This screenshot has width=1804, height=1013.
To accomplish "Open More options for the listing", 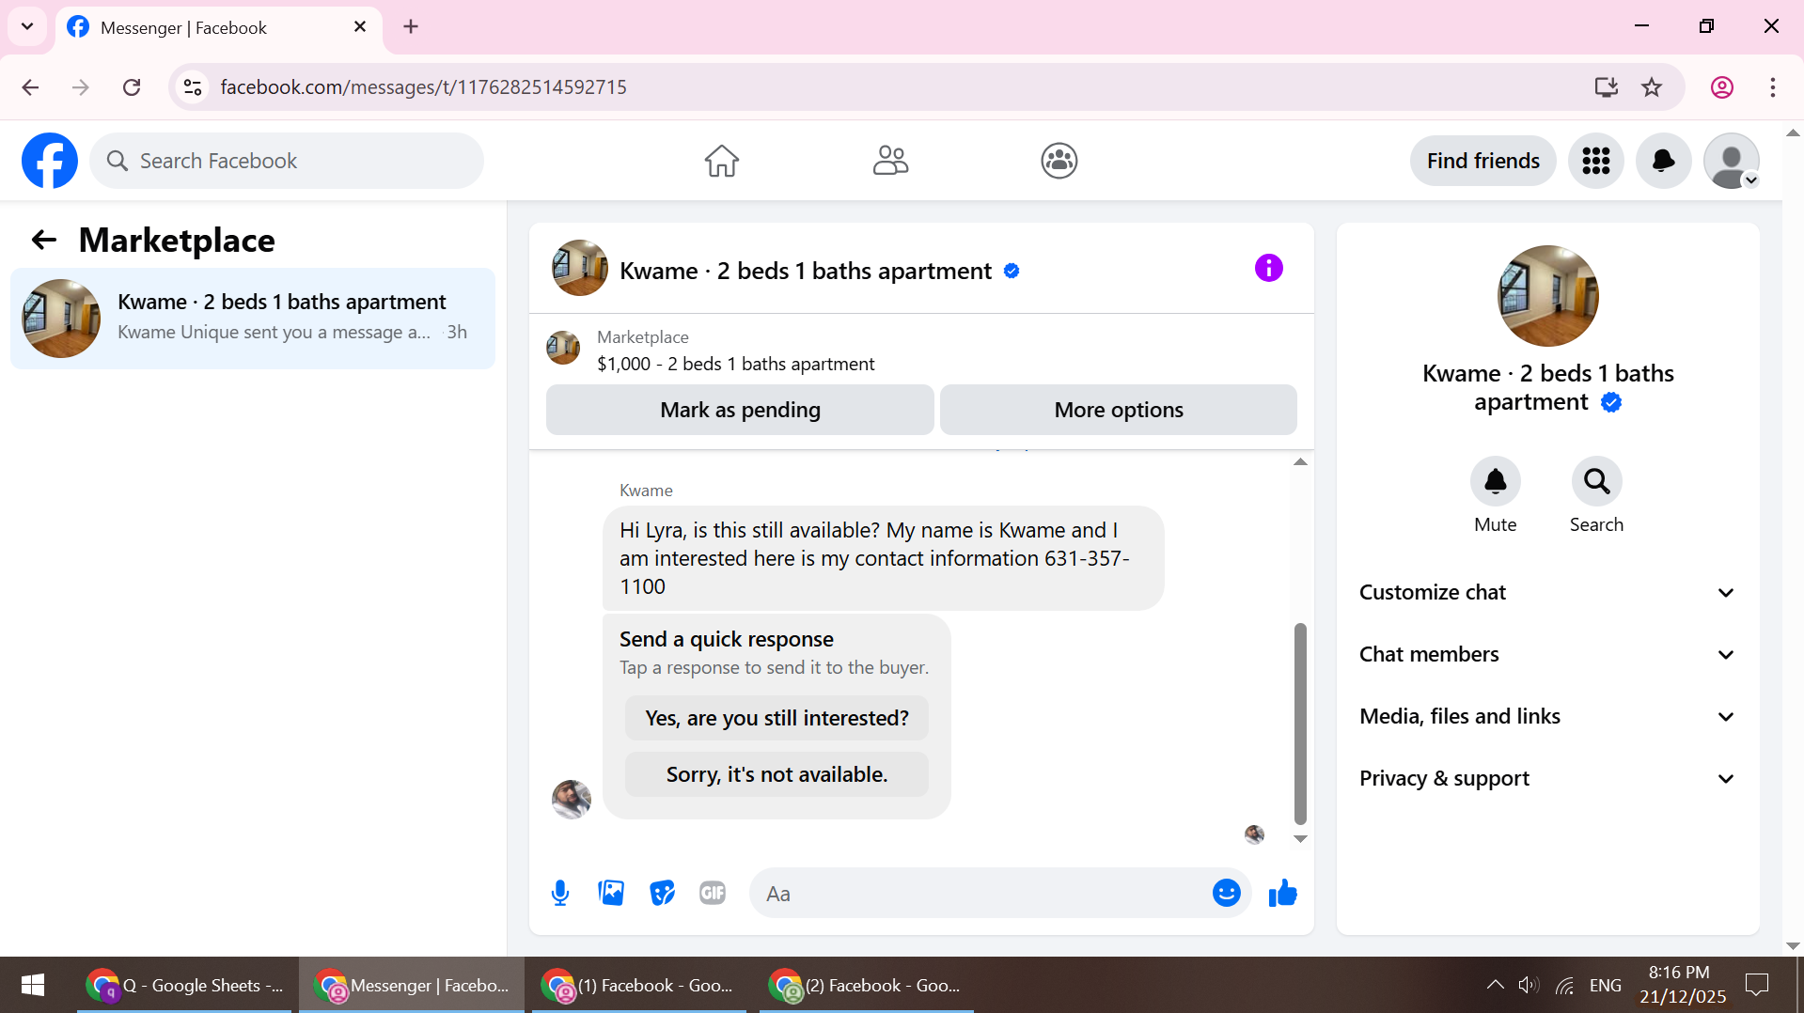I will tap(1119, 410).
